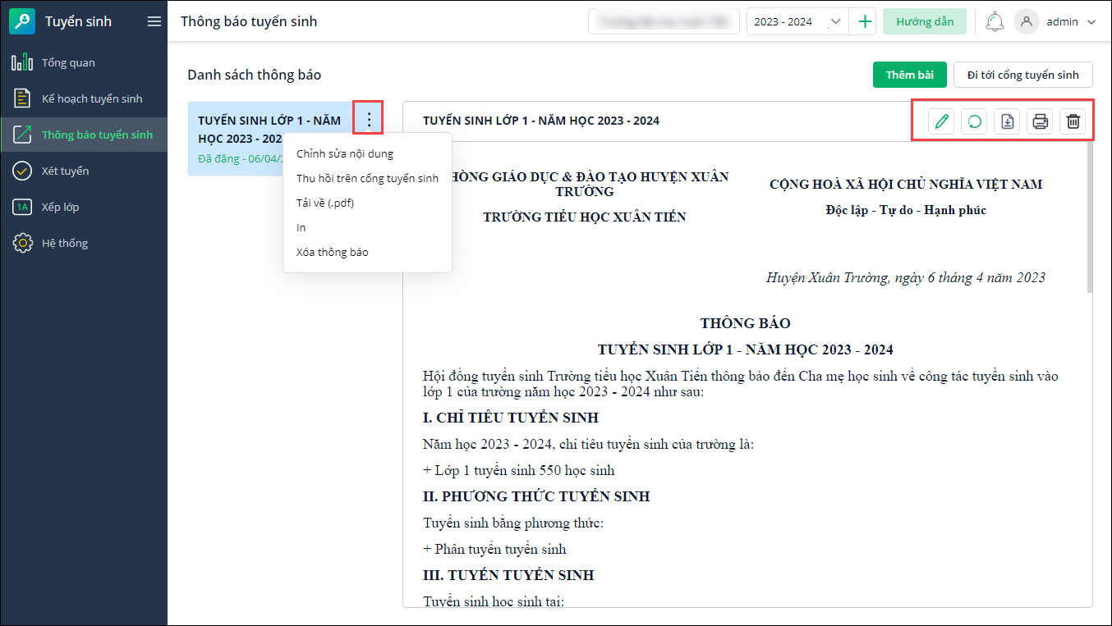Select Thu hồi trên cổng tuyển sinh
Image resolution: width=1112 pixels, height=626 pixels.
pos(367,178)
